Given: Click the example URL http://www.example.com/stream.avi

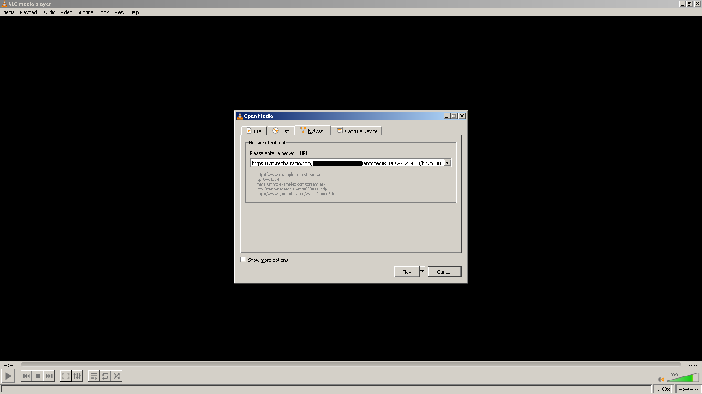Looking at the screenshot, I should coord(290,175).
